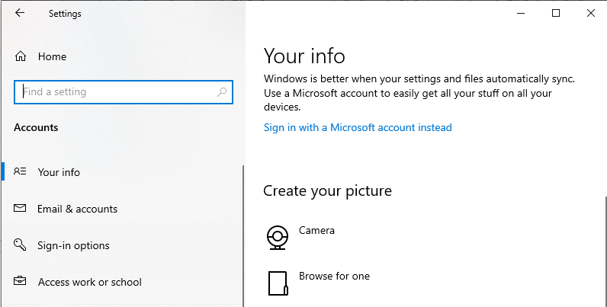Screen dimensions: 607x307
Task: Choose Browse for one option
Action: (x=334, y=276)
